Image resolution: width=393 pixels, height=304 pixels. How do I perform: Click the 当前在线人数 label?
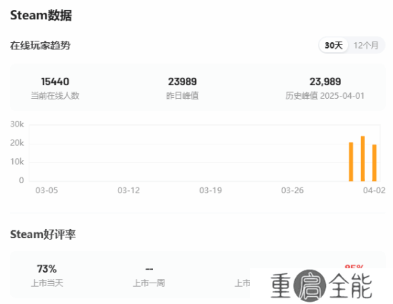point(55,96)
